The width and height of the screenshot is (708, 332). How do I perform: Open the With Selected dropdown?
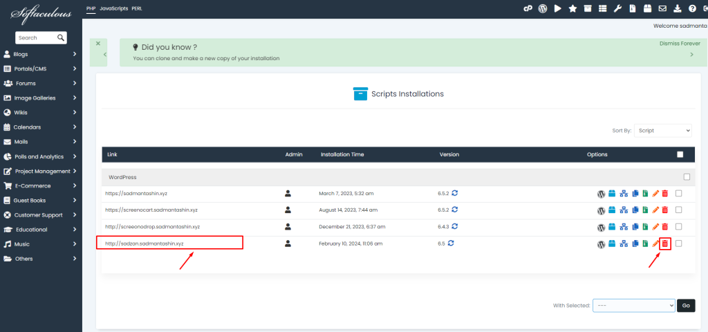(x=633, y=305)
